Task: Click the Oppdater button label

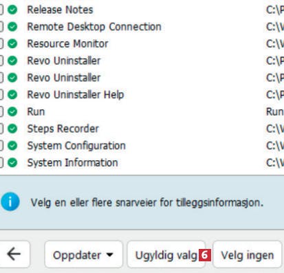Action: click(77, 255)
